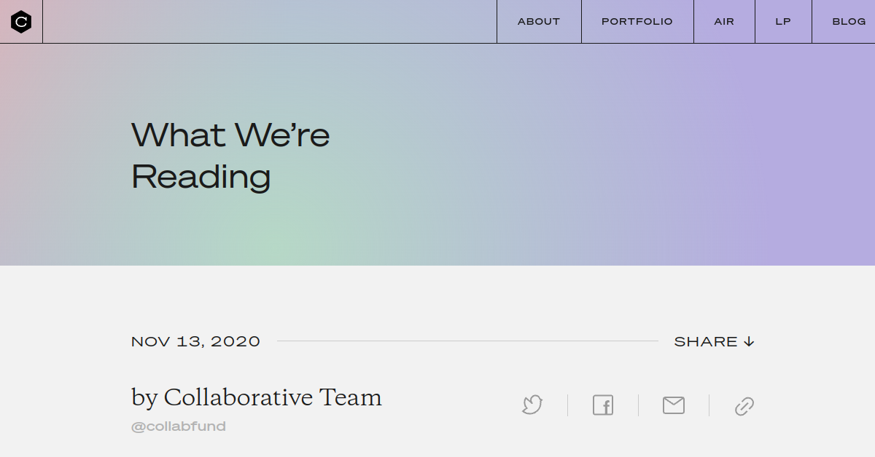
Task: Switch to the PORTFOLIO section
Action: point(637,21)
